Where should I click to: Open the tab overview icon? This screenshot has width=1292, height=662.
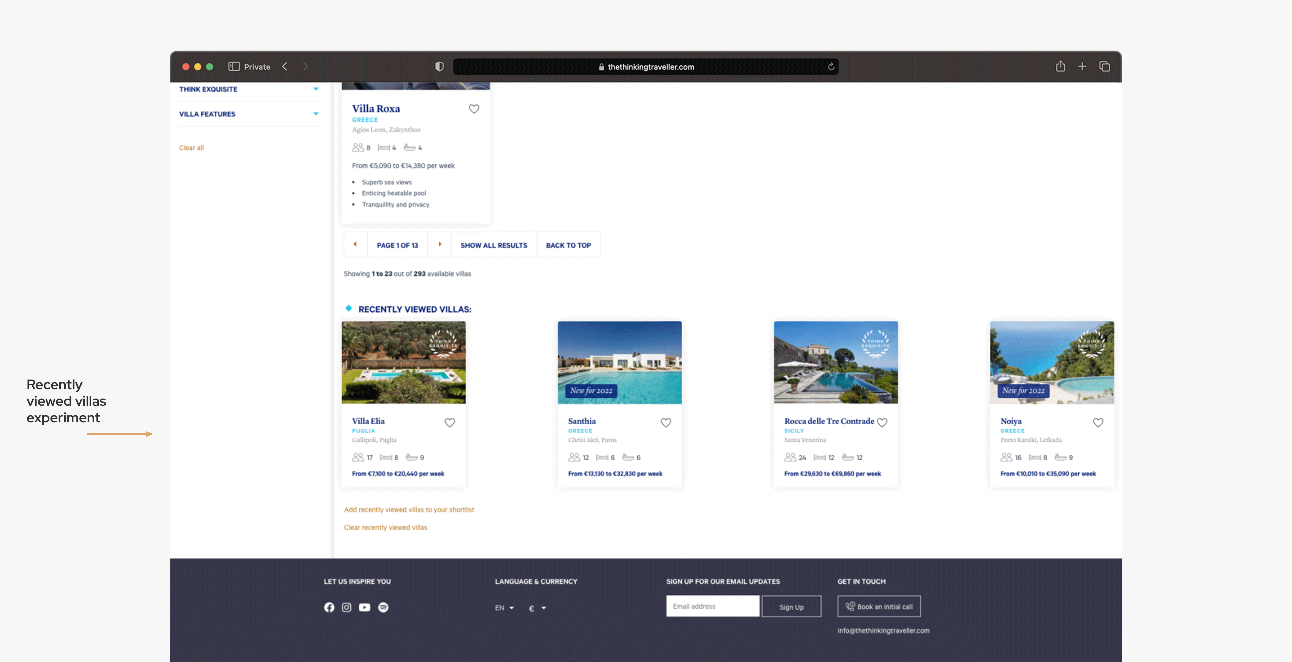(x=1104, y=66)
